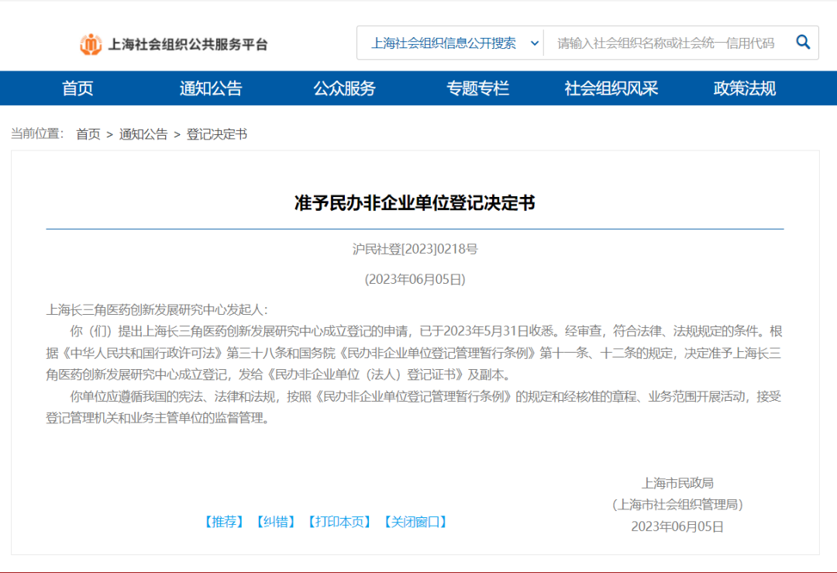Click the 【纠错】 link
The height and width of the screenshot is (573, 837).
(x=276, y=522)
